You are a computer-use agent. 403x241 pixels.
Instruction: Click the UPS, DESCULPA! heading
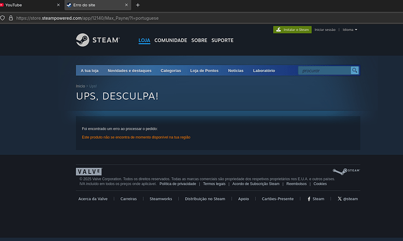117,96
